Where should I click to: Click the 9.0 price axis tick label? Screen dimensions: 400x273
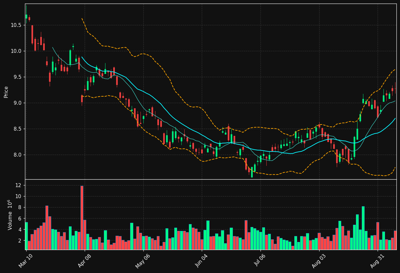point(18,103)
